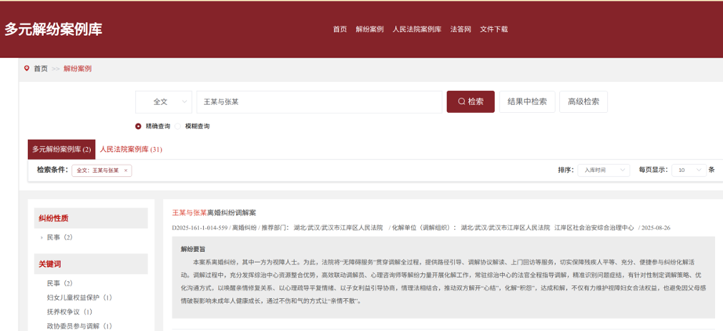Open the 全文 search field dropdown
The image size is (723, 331).
point(164,102)
